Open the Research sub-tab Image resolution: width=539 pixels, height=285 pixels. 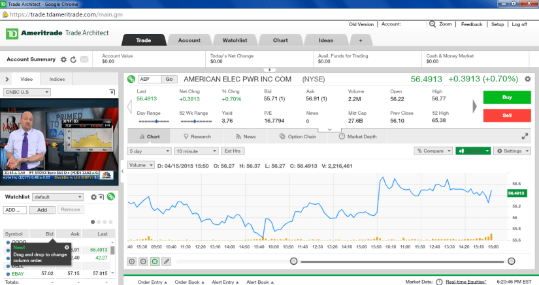197,136
